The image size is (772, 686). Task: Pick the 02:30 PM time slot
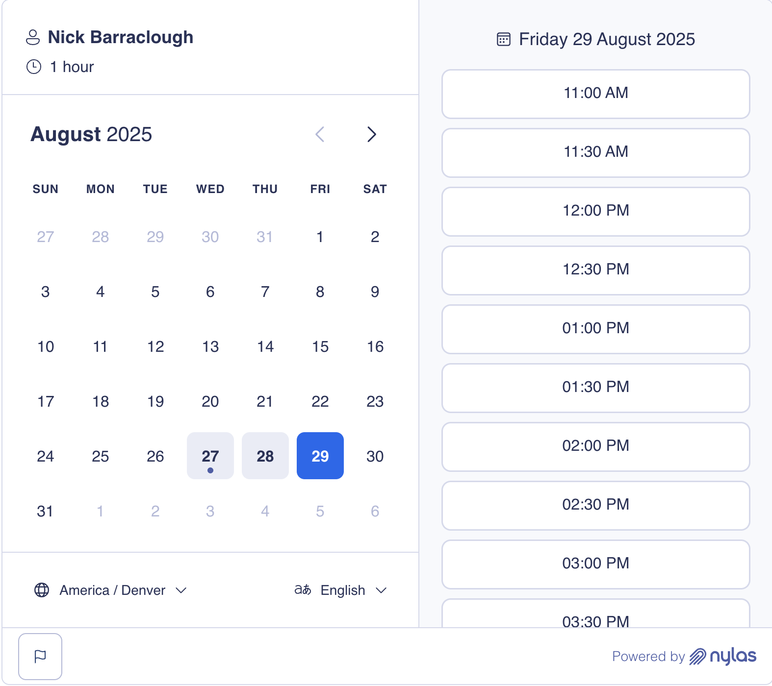595,505
